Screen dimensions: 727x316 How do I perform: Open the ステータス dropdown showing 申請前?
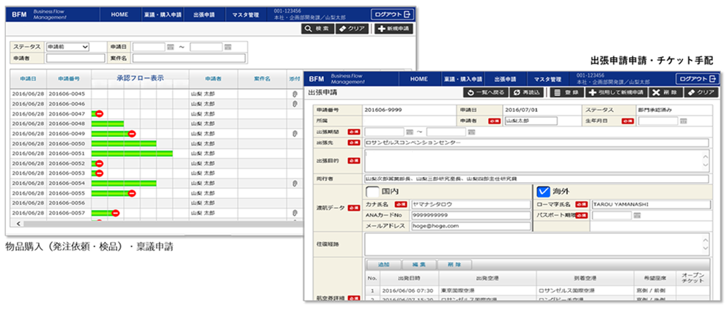click(x=67, y=47)
